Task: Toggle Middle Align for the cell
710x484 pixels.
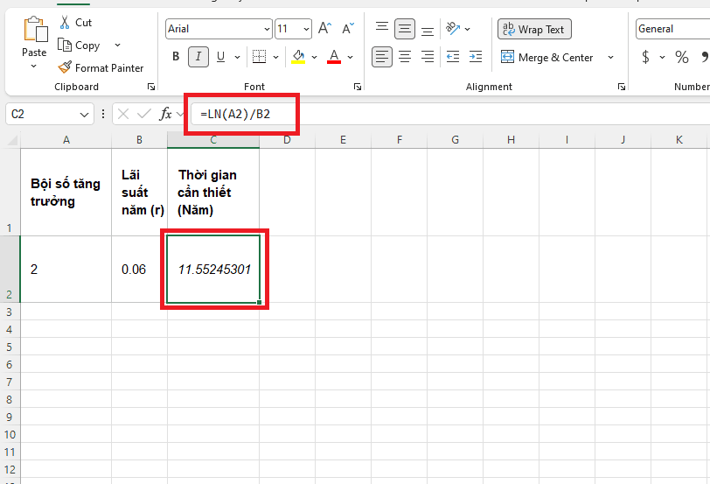Action: 405,29
